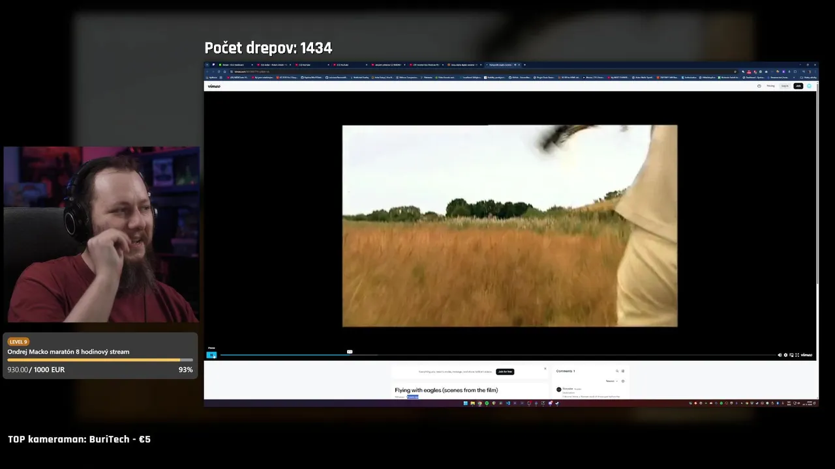This screenshot has height=469, width=835.
Task: Open the Windows Start menu
Action: 465,403
